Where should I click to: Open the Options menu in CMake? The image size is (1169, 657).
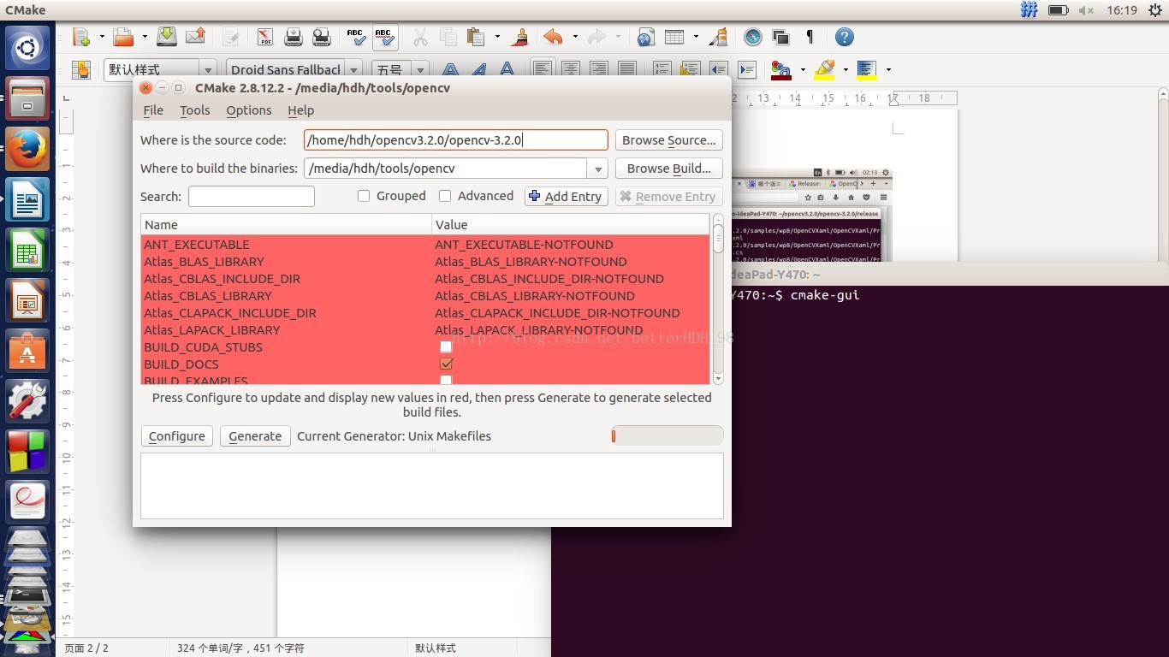[x=249, y=110]
